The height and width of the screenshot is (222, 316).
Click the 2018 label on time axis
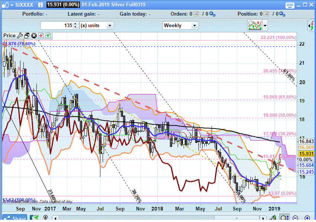(x=157, y=209)
